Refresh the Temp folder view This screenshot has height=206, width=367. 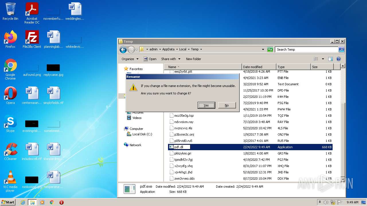click(270, 49)
